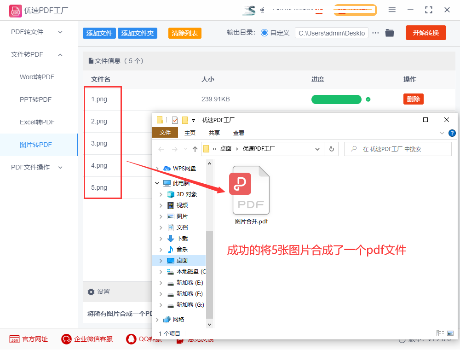Collapse the 此电脑 tree node

[x=157, y=183]
